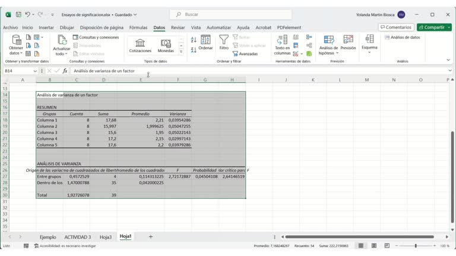Open the Disposición de página tab
Screen dimensions: 456x256
[102, 27]
